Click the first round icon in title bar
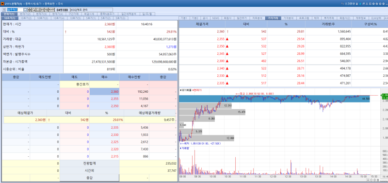388x183 pixels. (373, 4)
